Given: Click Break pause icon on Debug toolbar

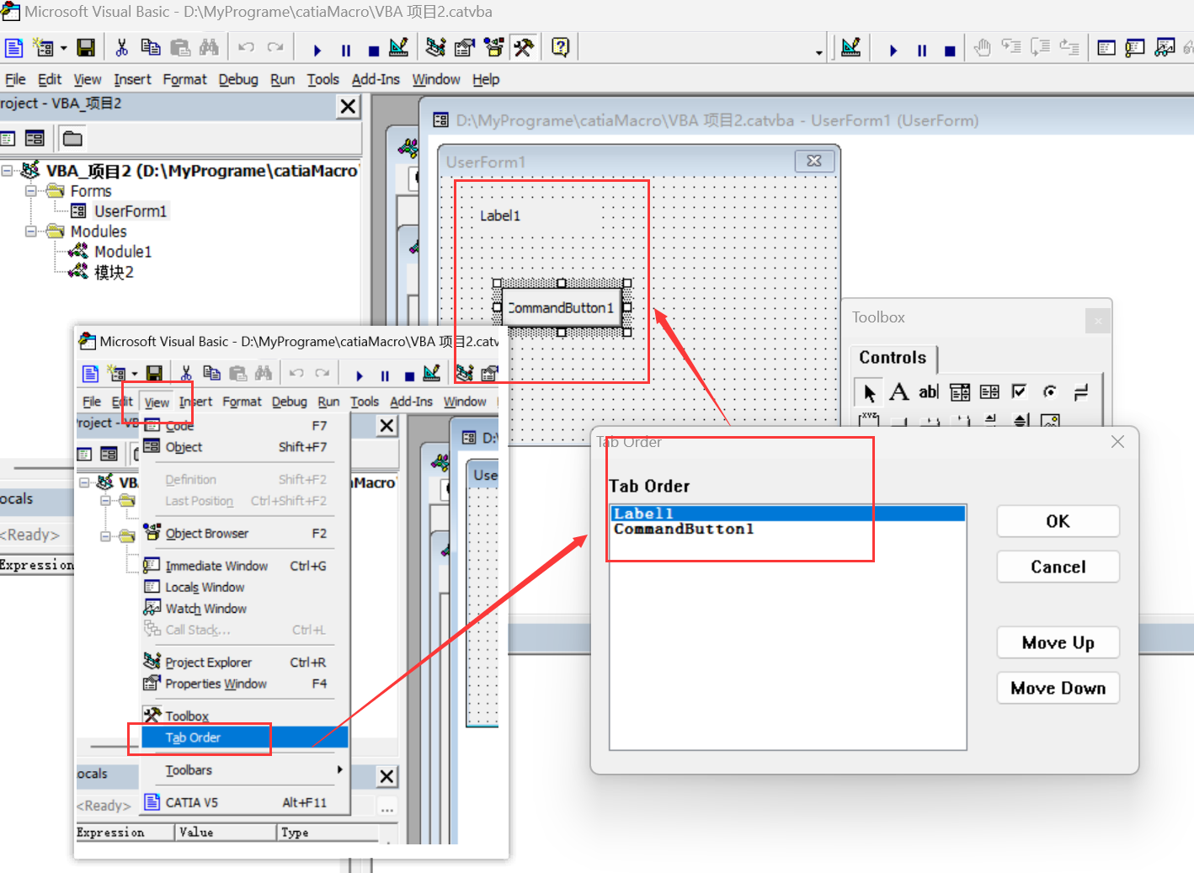Looking at the screenshot, I should [x=922, y=51].
